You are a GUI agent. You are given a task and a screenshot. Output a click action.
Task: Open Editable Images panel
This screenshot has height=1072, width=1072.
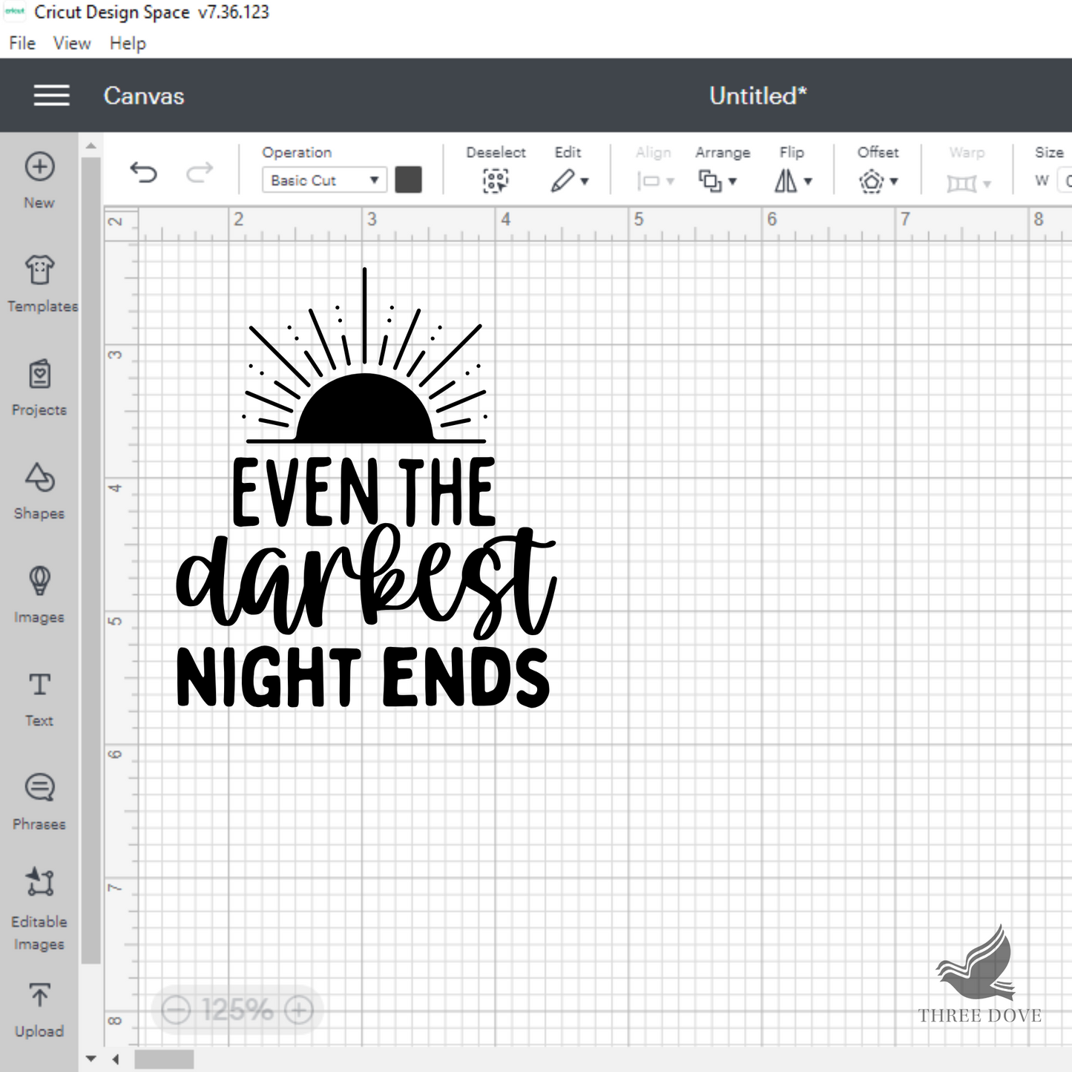tap(39, 910)
